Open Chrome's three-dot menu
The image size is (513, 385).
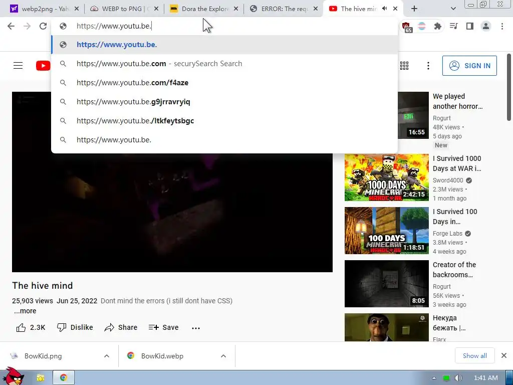(502, 26)
